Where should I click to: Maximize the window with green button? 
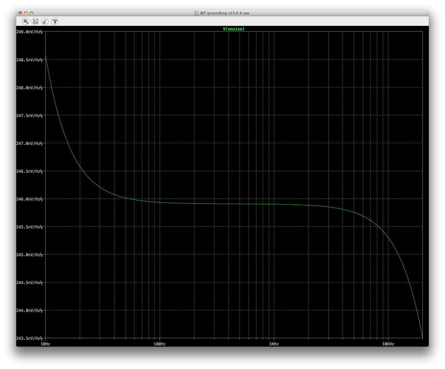click(x=32, y=13)
